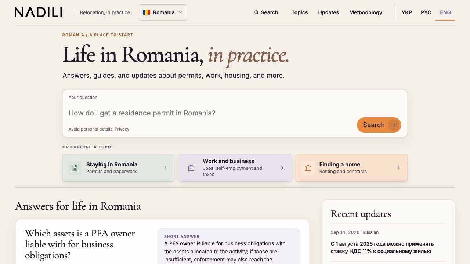470x264 pixels.
Task: Click the chevron on Work and business card
Action: point(282,168)
